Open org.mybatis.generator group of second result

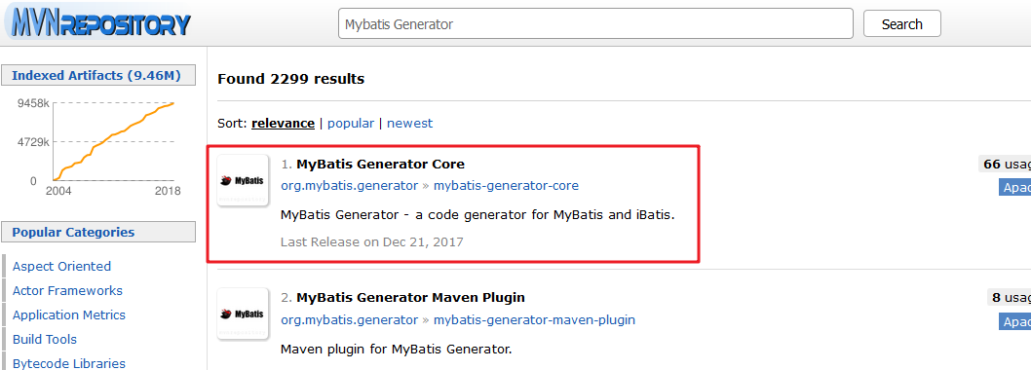click(349, 320)
